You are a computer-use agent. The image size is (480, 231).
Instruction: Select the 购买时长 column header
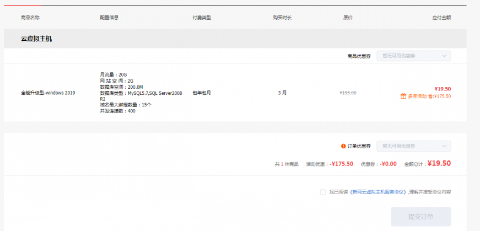click(282, 18)
